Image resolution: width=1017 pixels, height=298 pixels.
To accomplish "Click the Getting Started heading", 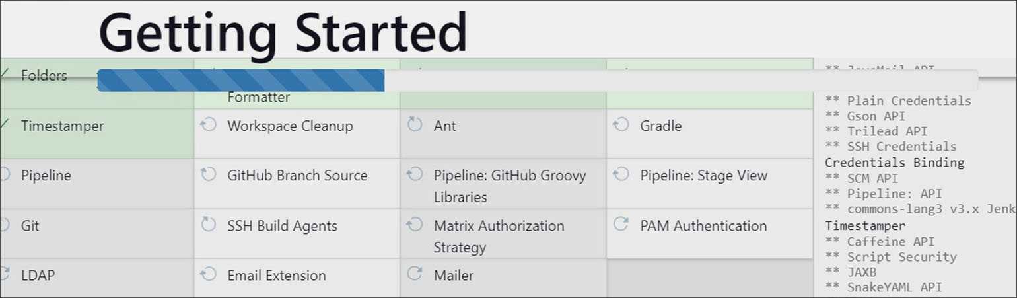I will [283, 32].
